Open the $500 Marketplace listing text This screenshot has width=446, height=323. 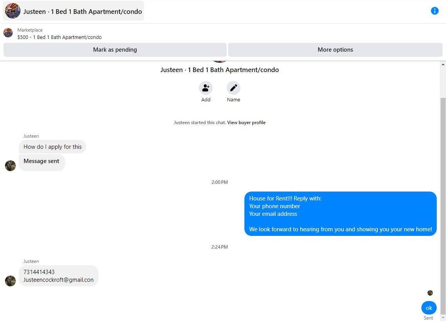pyautogui.click(x=59, y=37)
